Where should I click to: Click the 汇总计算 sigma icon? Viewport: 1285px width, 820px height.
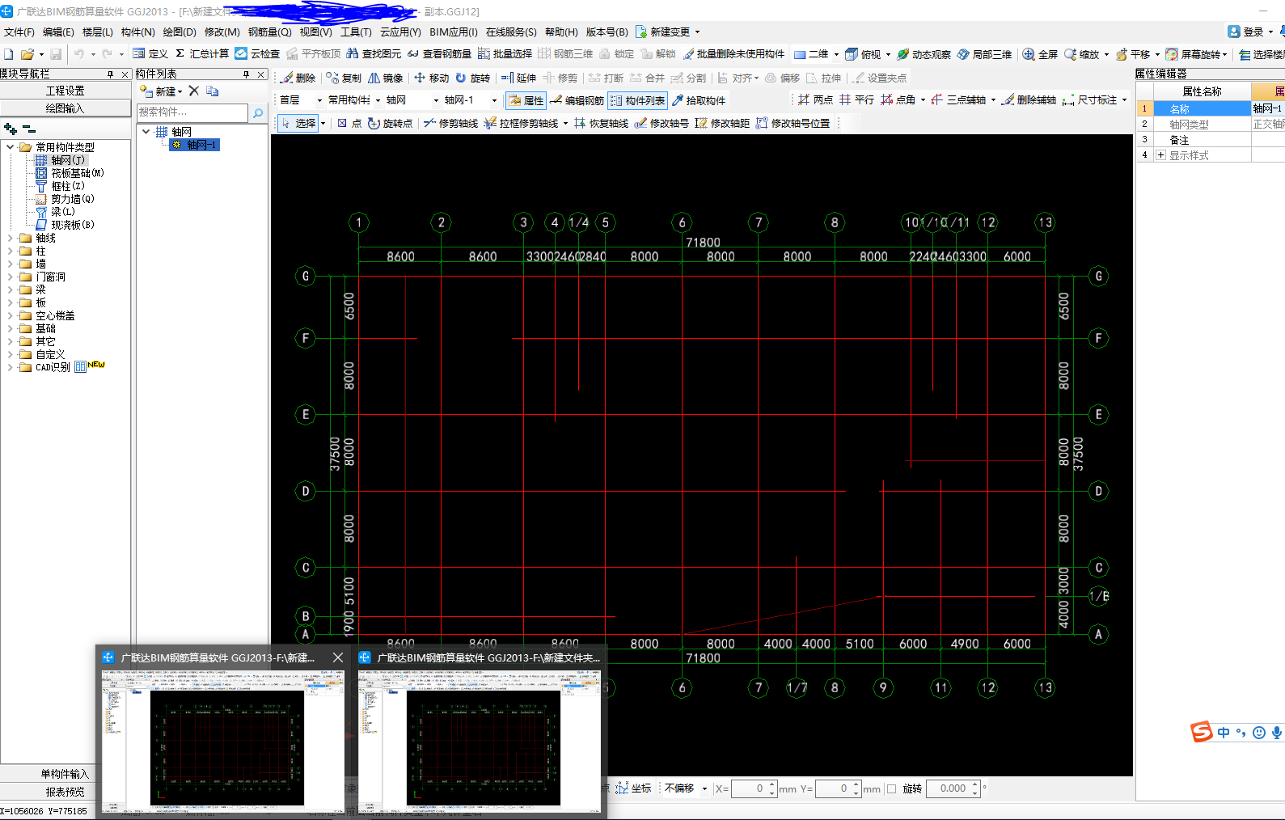click(x=180, y=54)
